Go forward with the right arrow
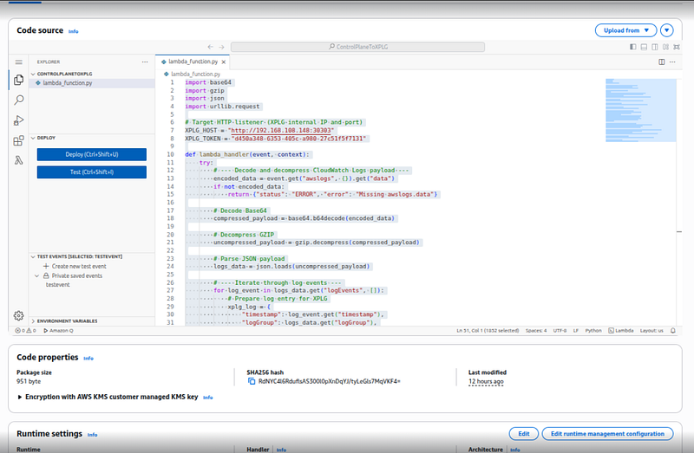The image size is (694, 453). pos(221,47)
